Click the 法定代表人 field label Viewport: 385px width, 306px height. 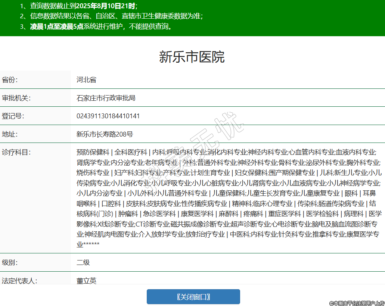coord(19,281)
